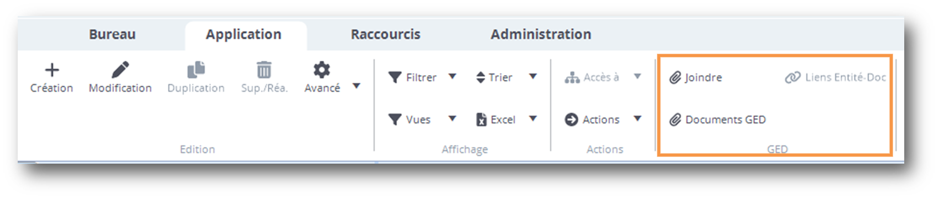Click the Liens Entité-Doc chain icon
938x199 pixels.
point(792,77)
